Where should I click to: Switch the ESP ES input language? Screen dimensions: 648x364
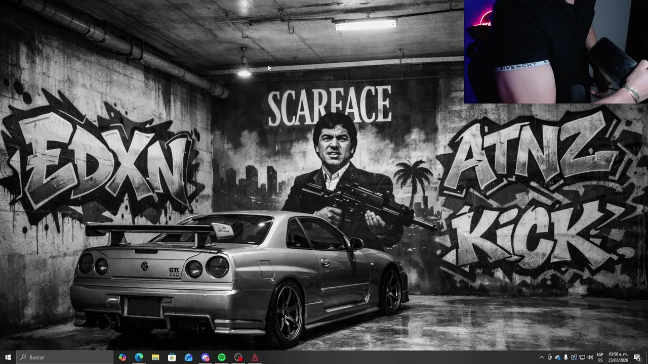pos(600,357)
